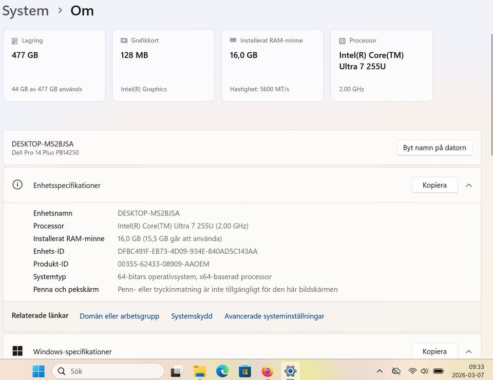
Task: Click the Byt namn på datorn button
Action: point(434,148)
